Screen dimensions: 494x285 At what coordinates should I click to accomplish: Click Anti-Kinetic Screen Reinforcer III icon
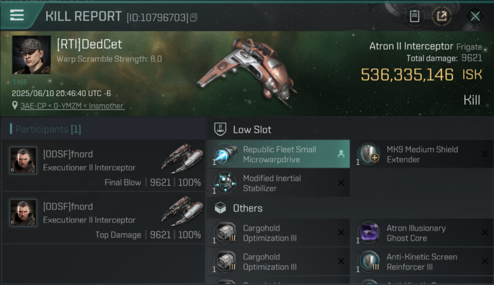click(369, 261)
